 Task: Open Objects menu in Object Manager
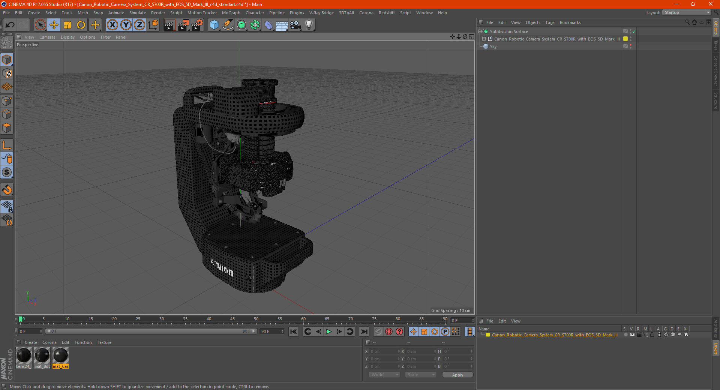(x=533, y=22)
